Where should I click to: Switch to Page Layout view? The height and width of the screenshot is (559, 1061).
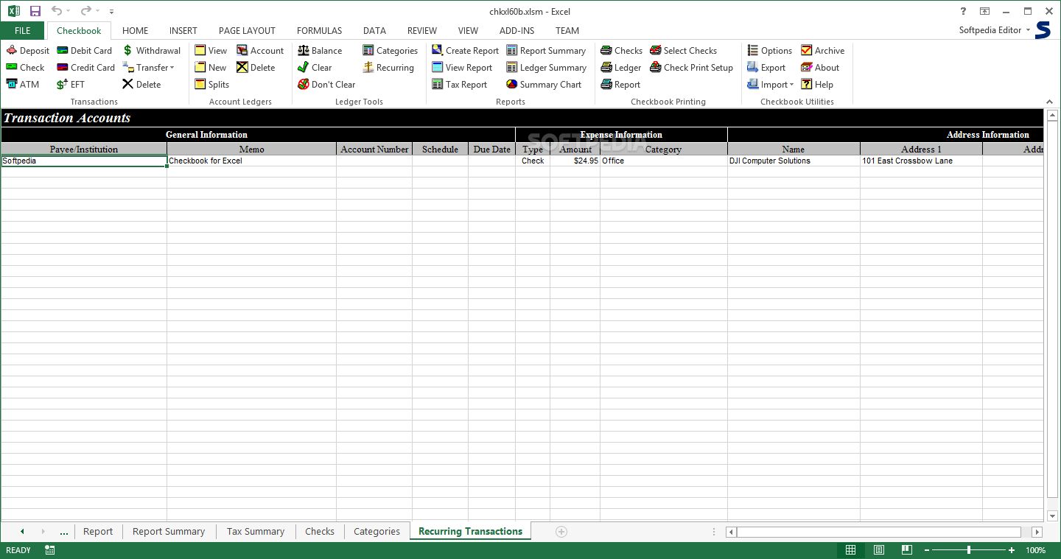pos(879,550)
